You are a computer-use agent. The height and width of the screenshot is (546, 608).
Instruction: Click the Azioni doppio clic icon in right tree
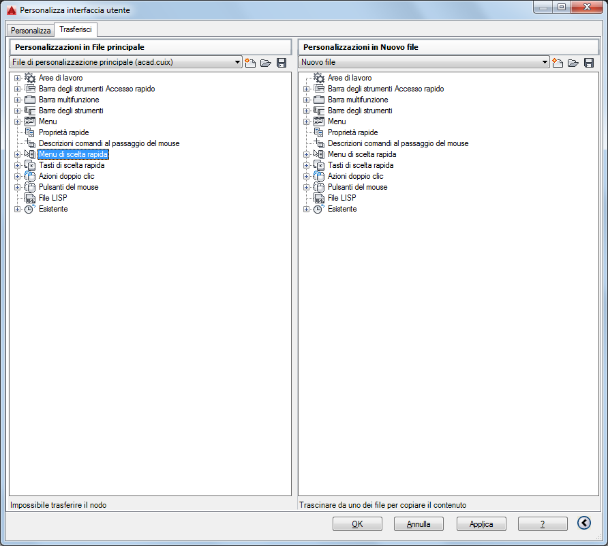(x=319, y=176)
